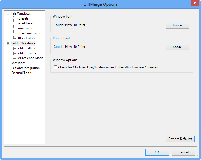The height and width of the screenshot is (160, 201).
Task: Enable Check for Modified Files/Folders checkbox
Action: (x=55, y=67)
